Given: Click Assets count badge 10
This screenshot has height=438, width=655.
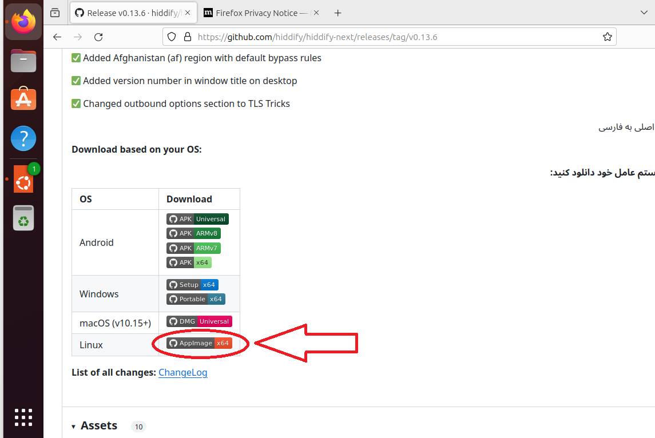Looking at the screenshot, I should tap(138, 427).
